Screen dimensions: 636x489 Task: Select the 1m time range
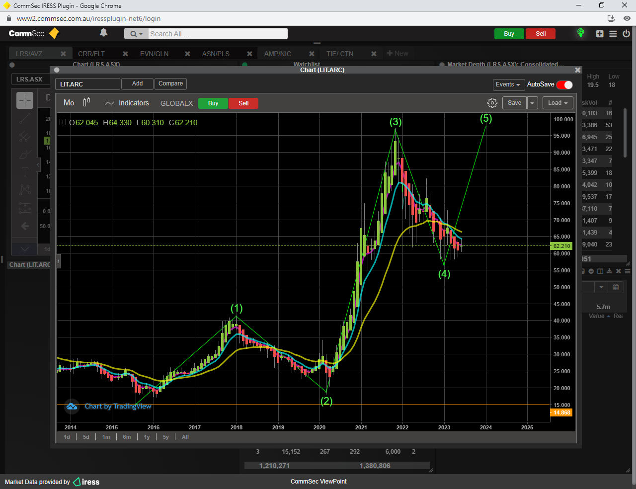pyautogui.click(x=106, y=437)
